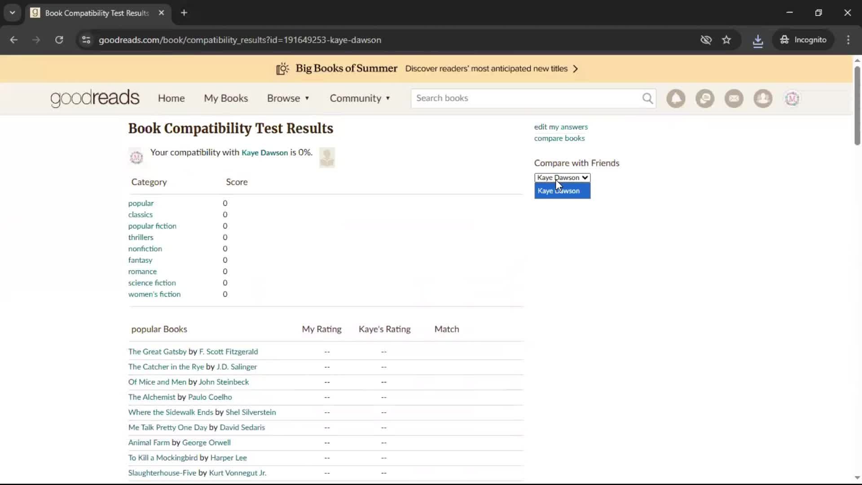Open the popular category link
Viewport: 862px width, 485px height.
click(141, 203)
